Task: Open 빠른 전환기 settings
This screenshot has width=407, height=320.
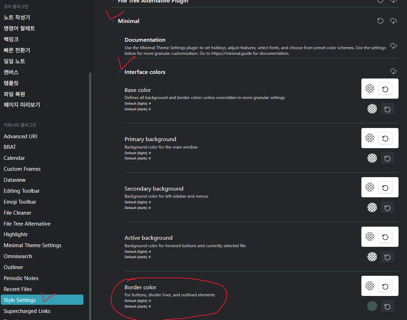Action: [17, 50]
